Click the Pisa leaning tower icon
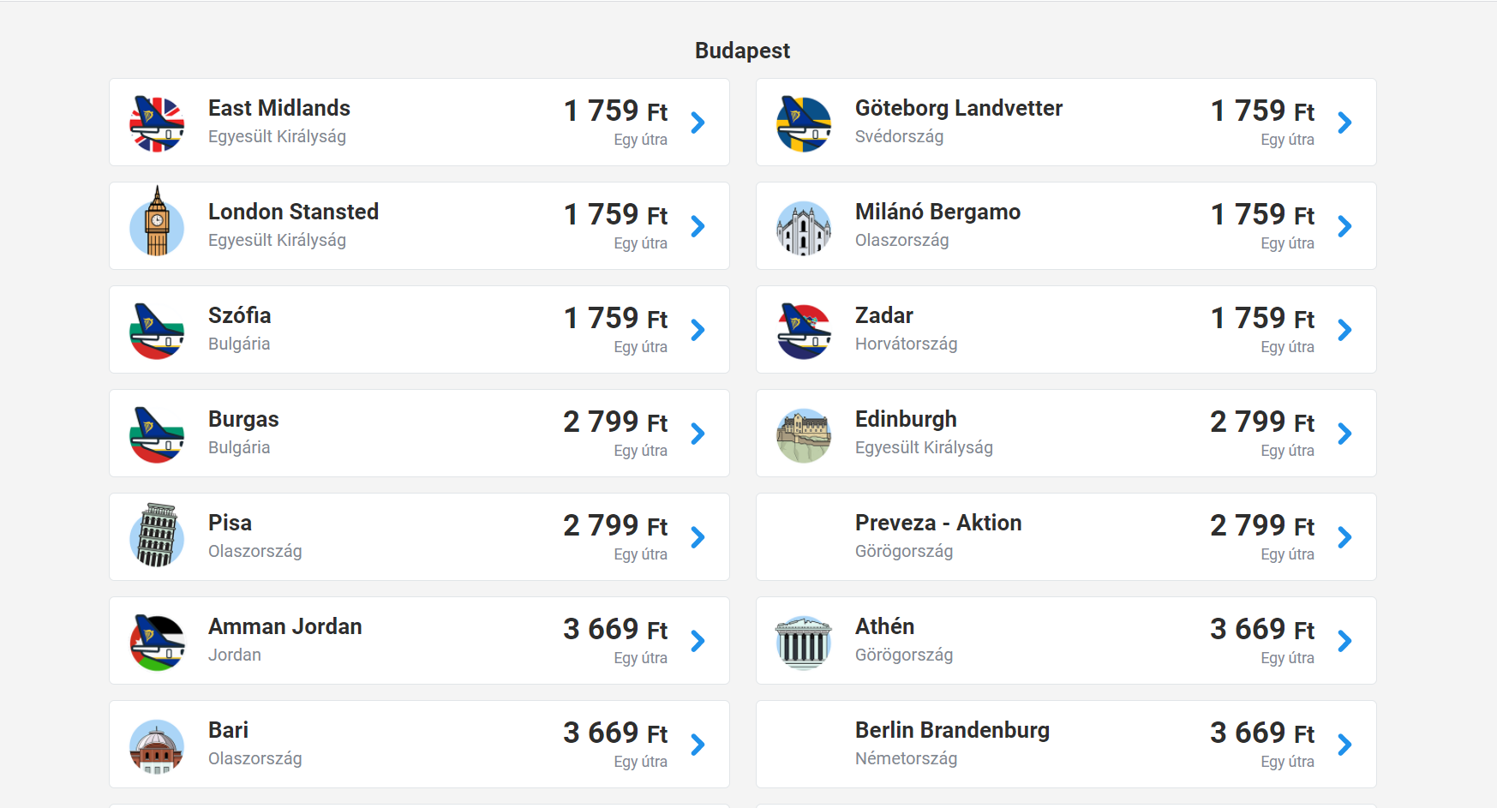 coord(157,536)
